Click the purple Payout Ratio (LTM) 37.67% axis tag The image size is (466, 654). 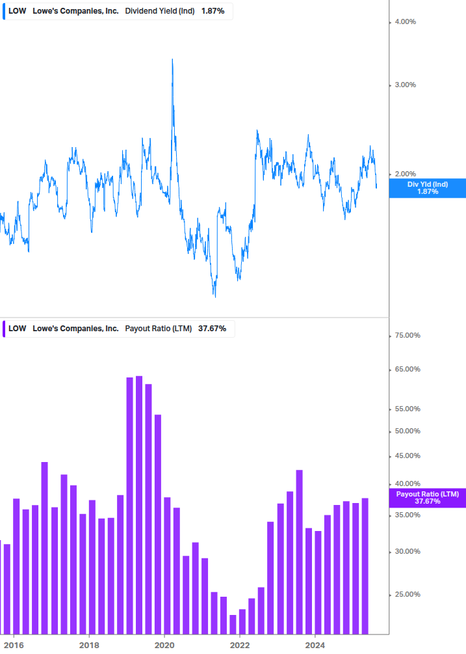[x=428, y=498]
